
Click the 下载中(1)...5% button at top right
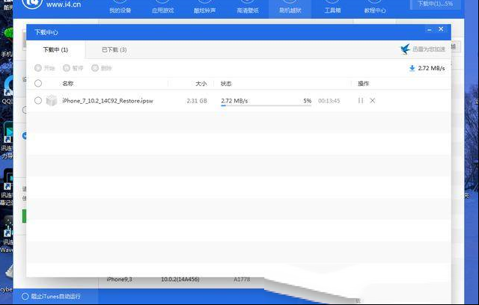point(436,4)
